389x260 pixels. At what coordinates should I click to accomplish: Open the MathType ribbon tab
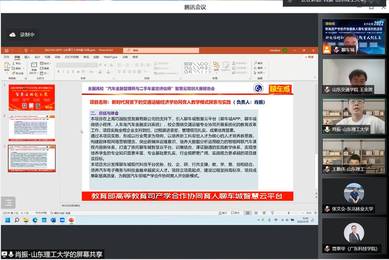[110, 57]
